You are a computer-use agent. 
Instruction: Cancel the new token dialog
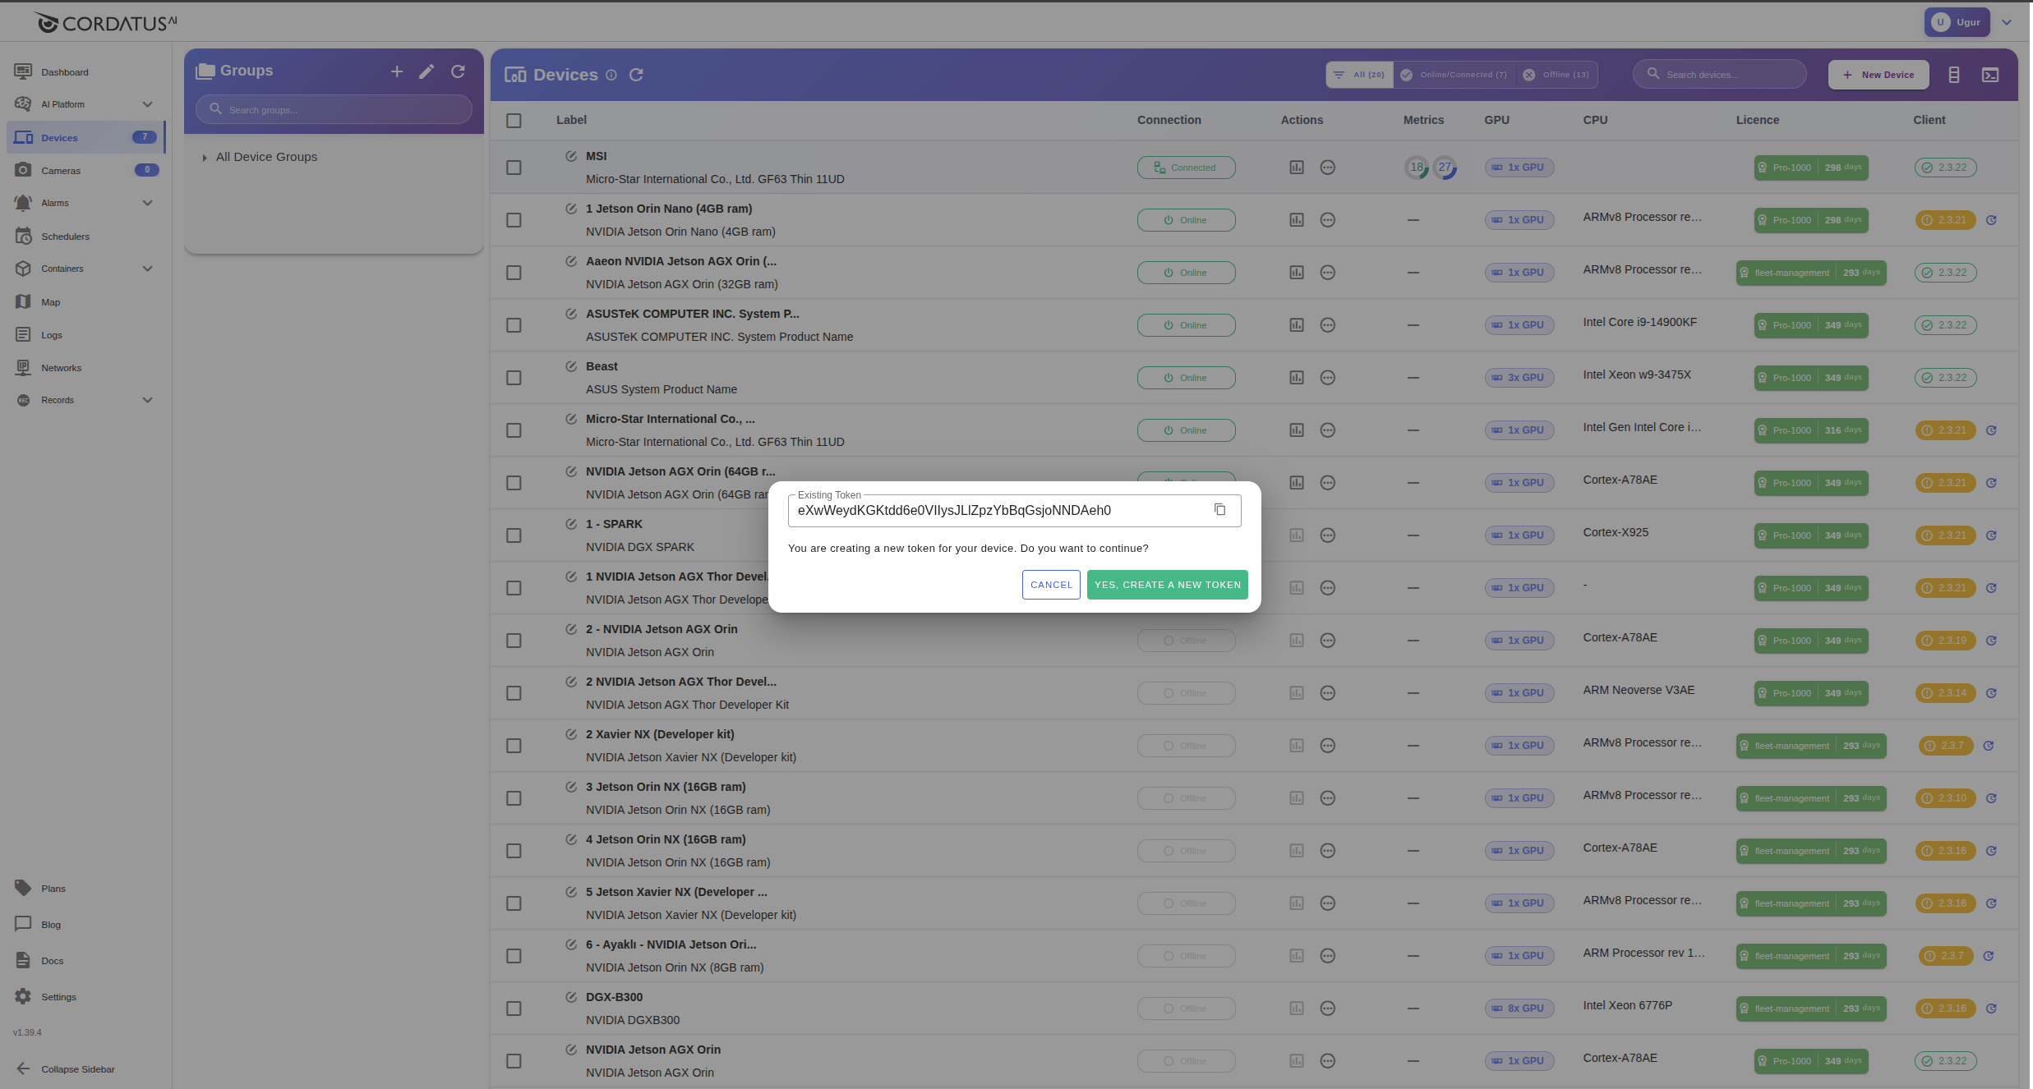(1051, 585)
